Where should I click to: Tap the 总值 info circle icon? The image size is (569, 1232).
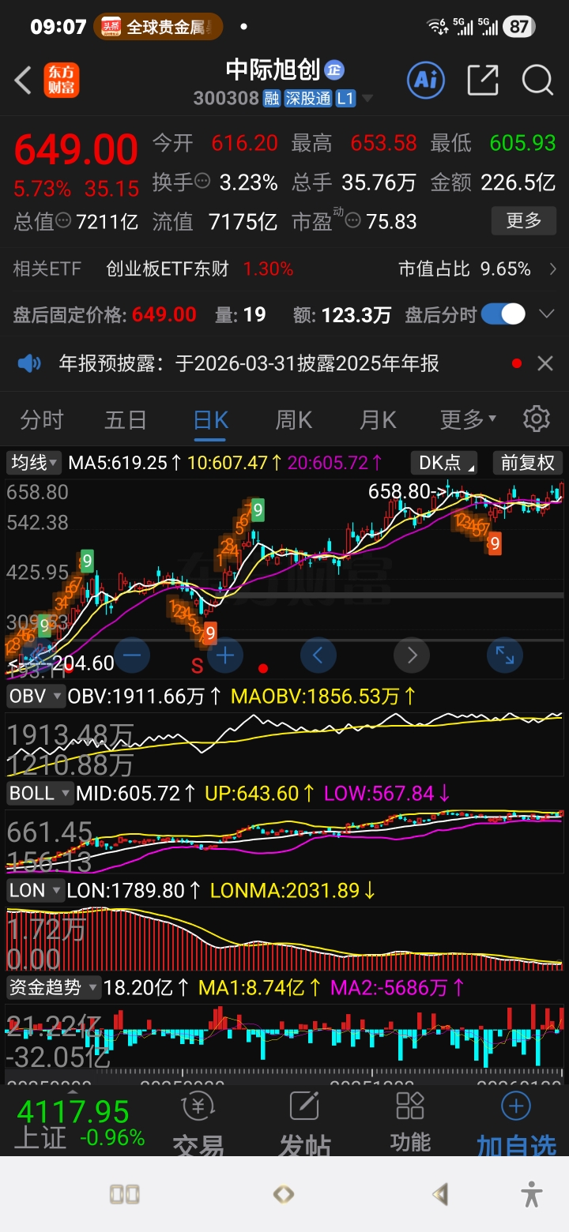63,220
